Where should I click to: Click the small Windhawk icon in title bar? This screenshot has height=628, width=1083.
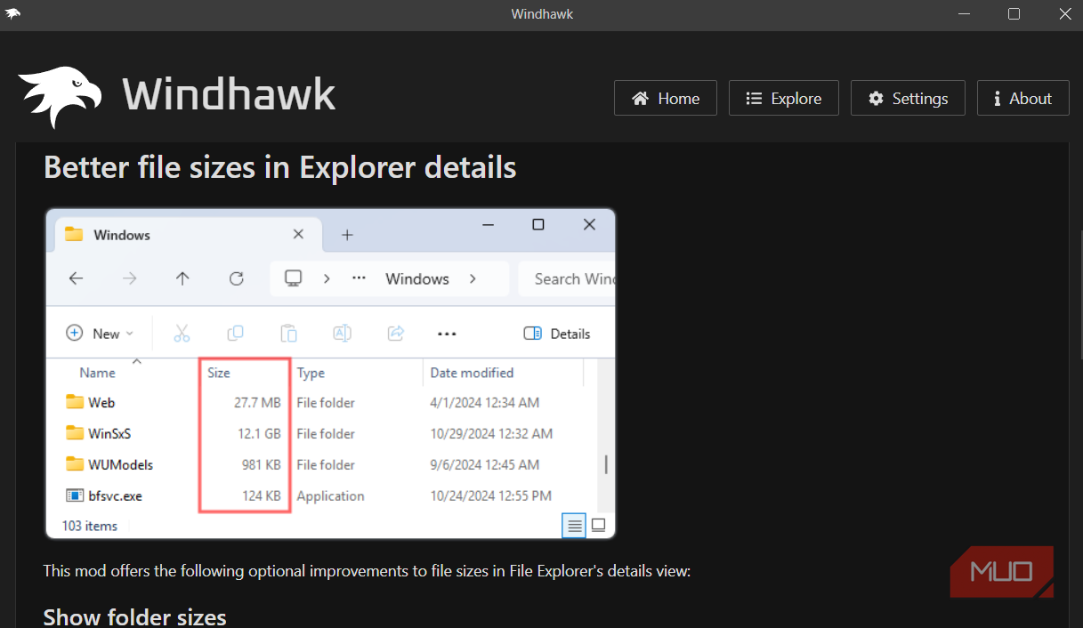click(x=13, y=13)
